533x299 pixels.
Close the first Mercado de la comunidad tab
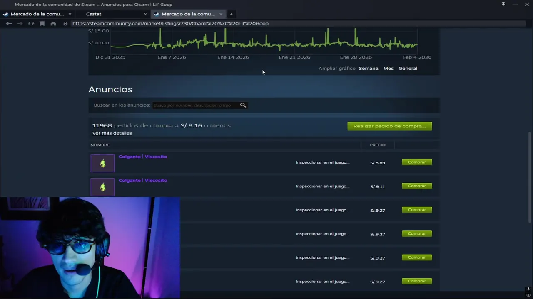(x=70, y=14)
